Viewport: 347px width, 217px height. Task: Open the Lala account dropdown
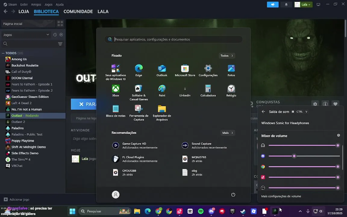(x=303, y=5)
